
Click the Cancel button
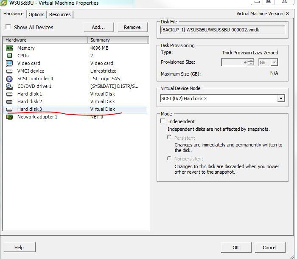270,248
